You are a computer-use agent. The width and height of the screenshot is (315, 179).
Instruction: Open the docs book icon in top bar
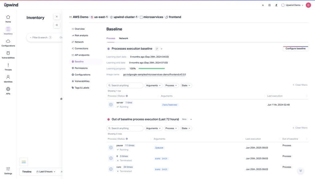tap(269, 5)
